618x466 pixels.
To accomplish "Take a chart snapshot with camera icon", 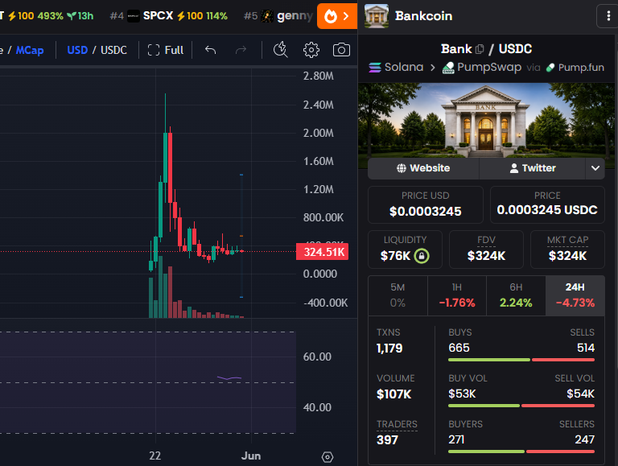I will coord(341,50).
